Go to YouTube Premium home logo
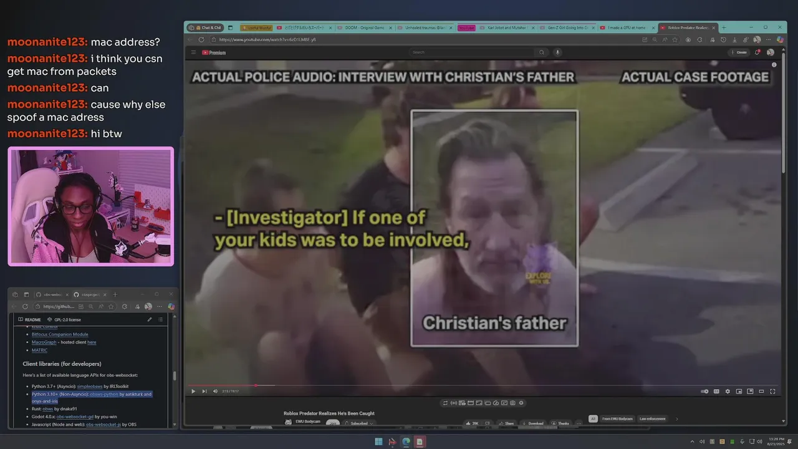This screenshot has height=449, width=798. click(x=214, y=52)
